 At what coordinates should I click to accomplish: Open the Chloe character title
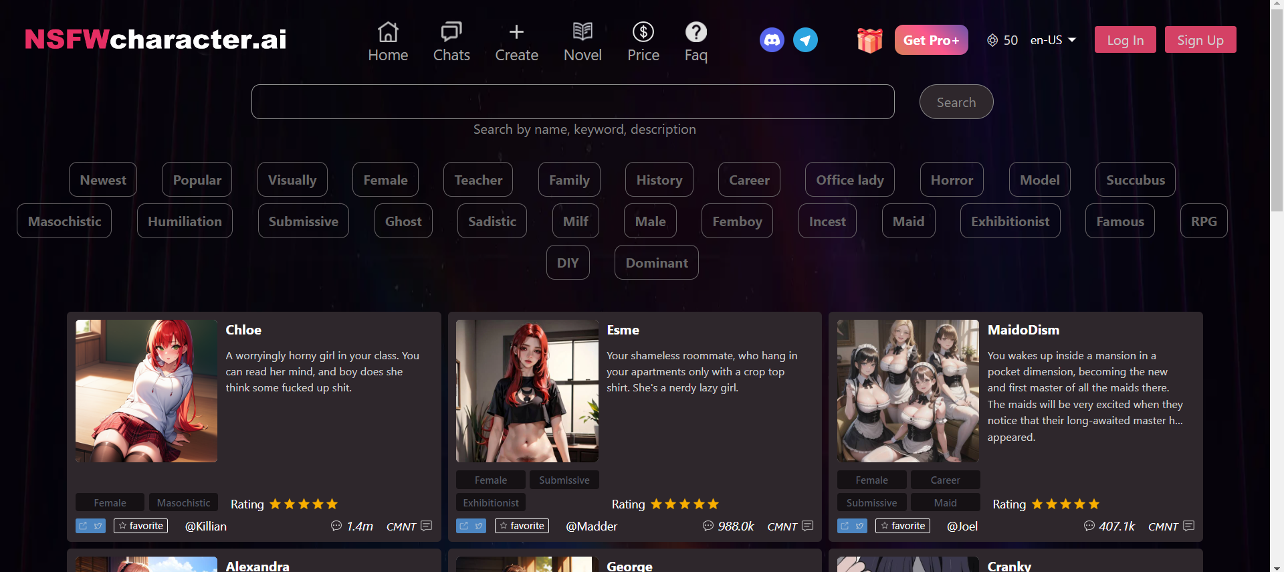243,330
